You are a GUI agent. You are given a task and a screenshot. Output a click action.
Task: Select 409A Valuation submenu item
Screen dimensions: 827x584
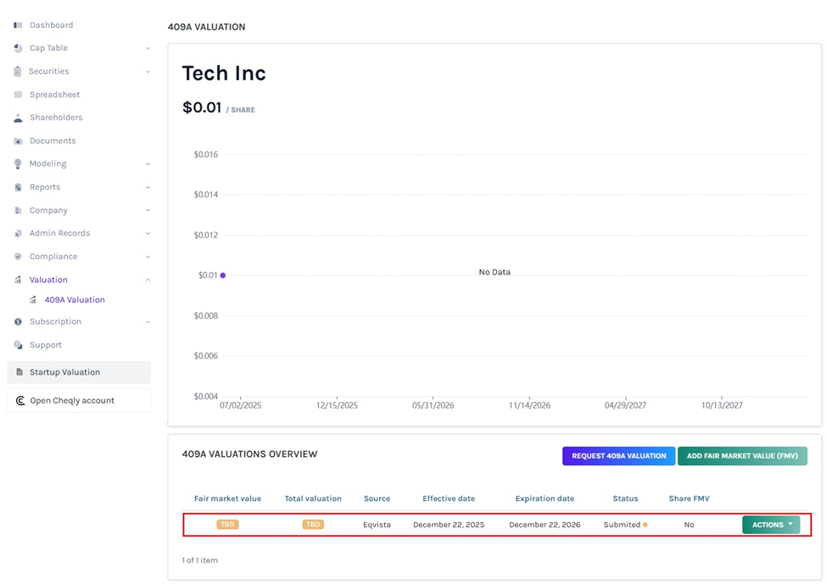(x=75, y=300)
